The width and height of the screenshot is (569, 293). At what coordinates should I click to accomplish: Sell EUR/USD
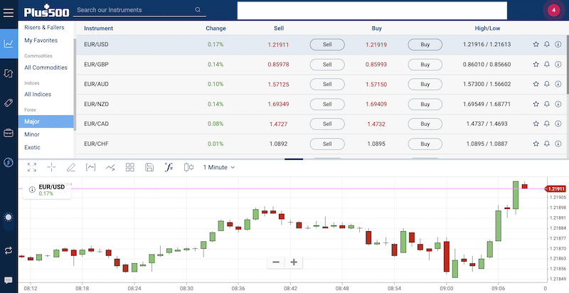point(327,45)
